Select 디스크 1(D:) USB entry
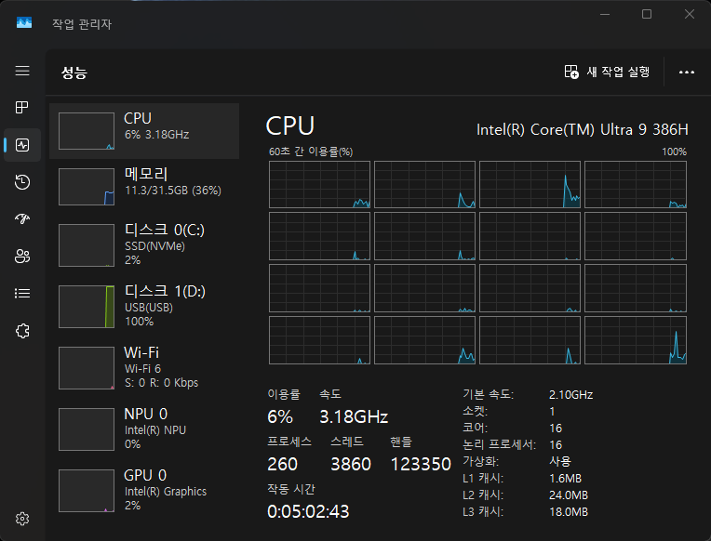The width and height of the screenshot is (711, 541). 144,307
